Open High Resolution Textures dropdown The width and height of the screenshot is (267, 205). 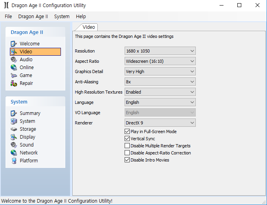click(x=160, y=92)
